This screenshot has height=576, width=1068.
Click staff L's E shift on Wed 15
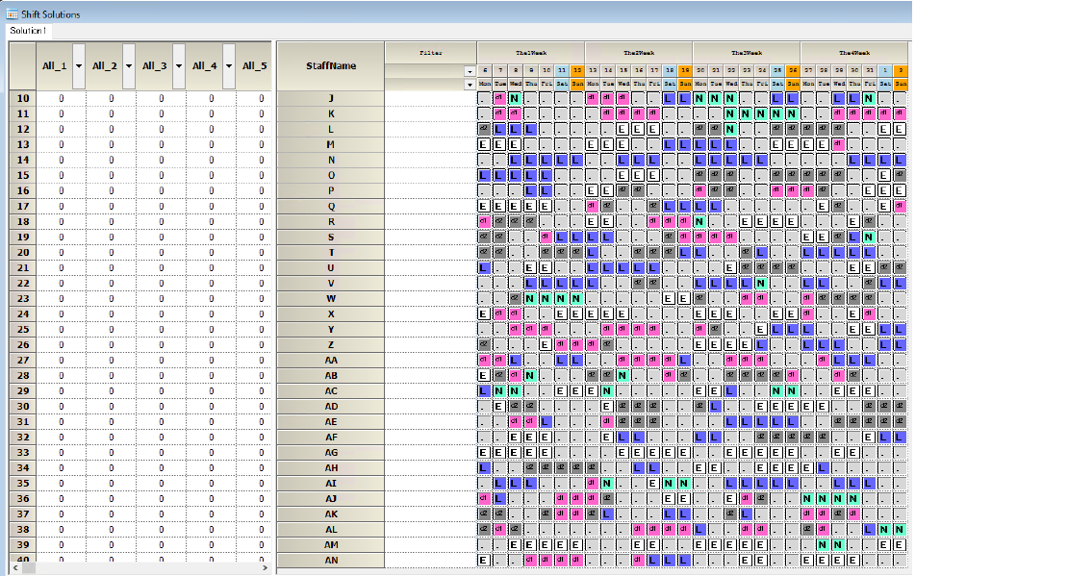point(623,129)
